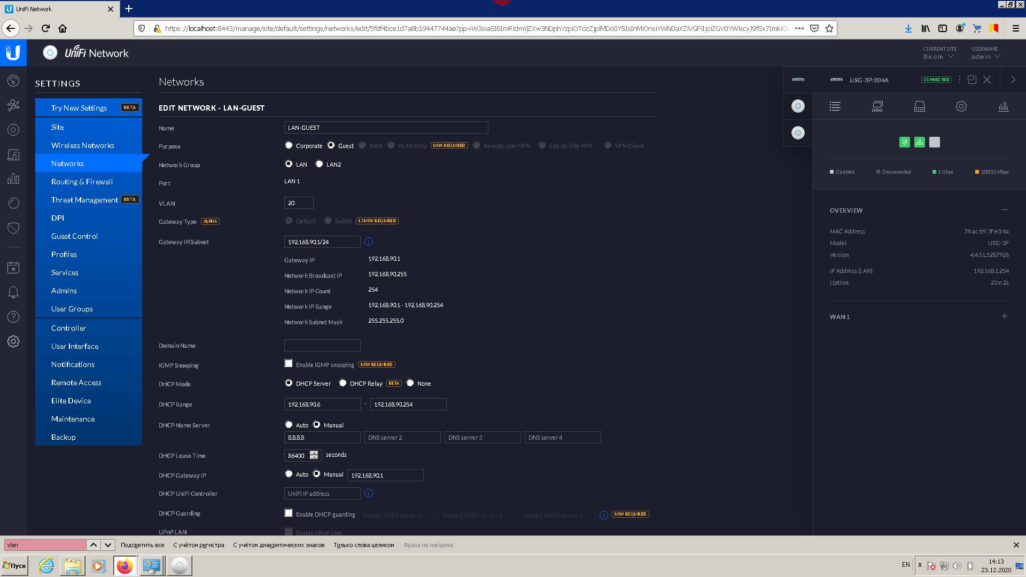The width and height of the screenshot is (1026, 577).
Task: Open Wireless Networks settings
Action: point(89,145)
